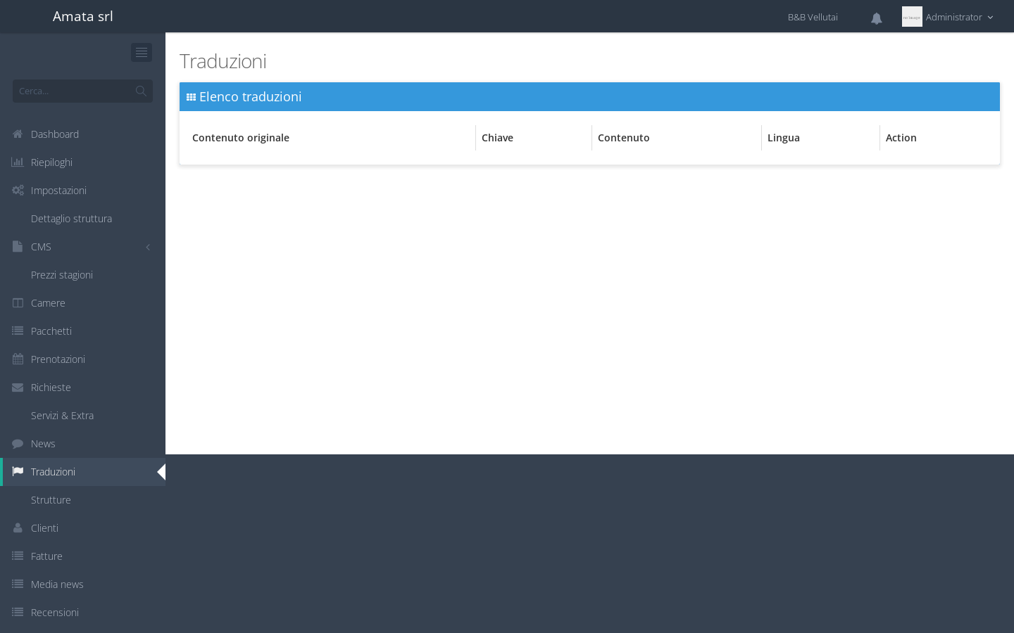
Task: Click the Elenco traduzioni panel header
Action: tap(589, 97)
